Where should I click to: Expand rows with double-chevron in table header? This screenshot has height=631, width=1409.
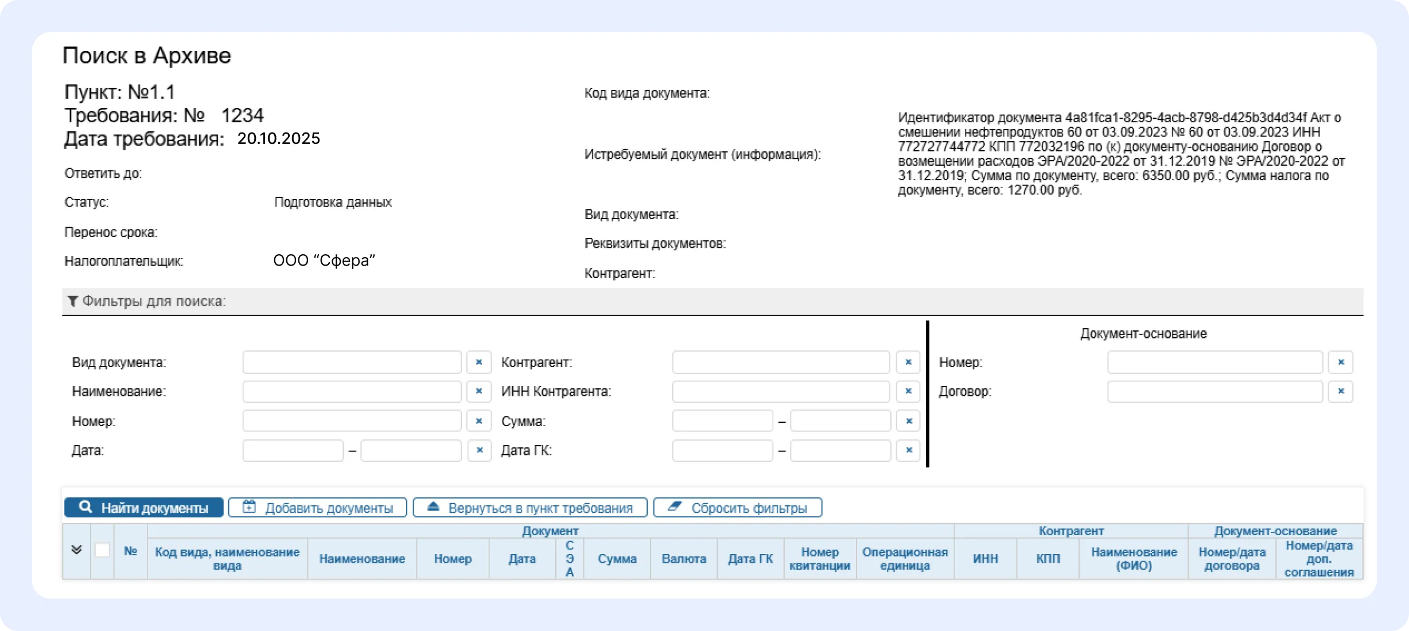pyautogui.click(x=76, y=550)
